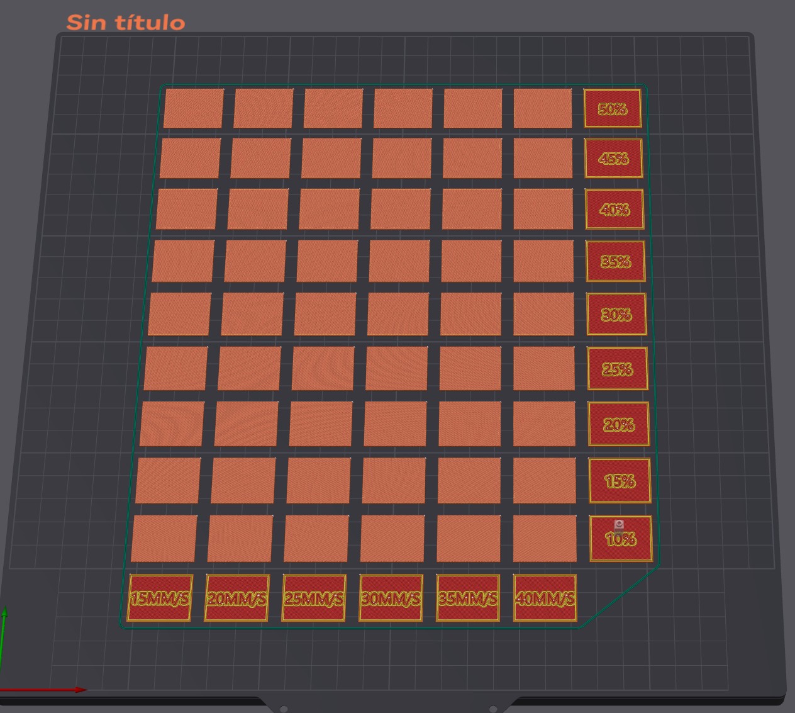This screenshot has height=713, width=795.
Task: Click the 40MM/S label tile
Action: 545,598
